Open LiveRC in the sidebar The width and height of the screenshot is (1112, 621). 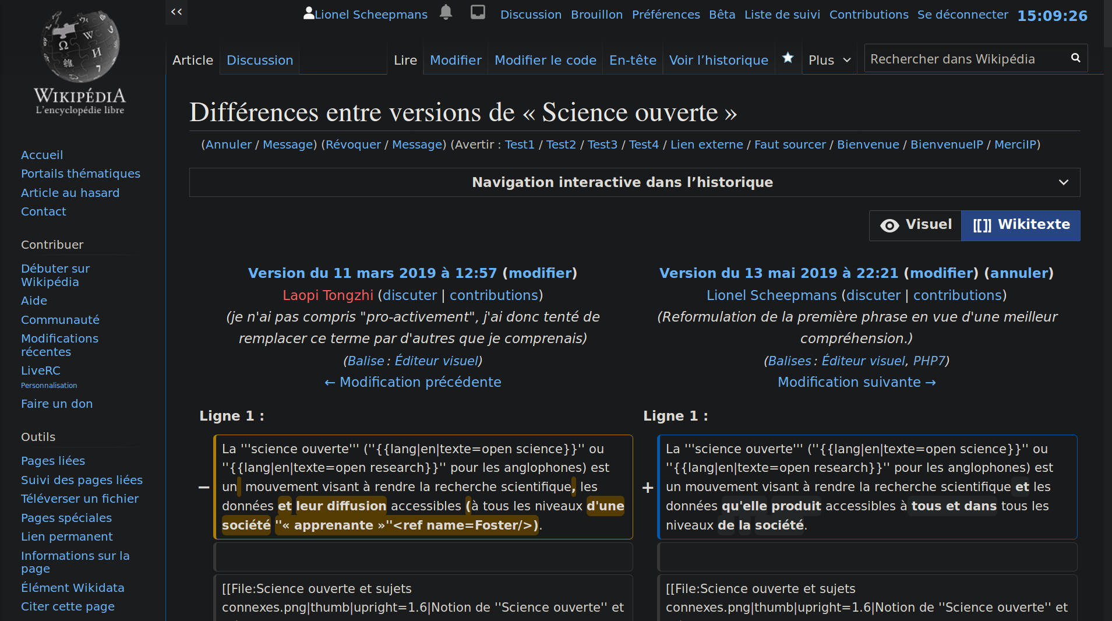[x=41, y=371]
